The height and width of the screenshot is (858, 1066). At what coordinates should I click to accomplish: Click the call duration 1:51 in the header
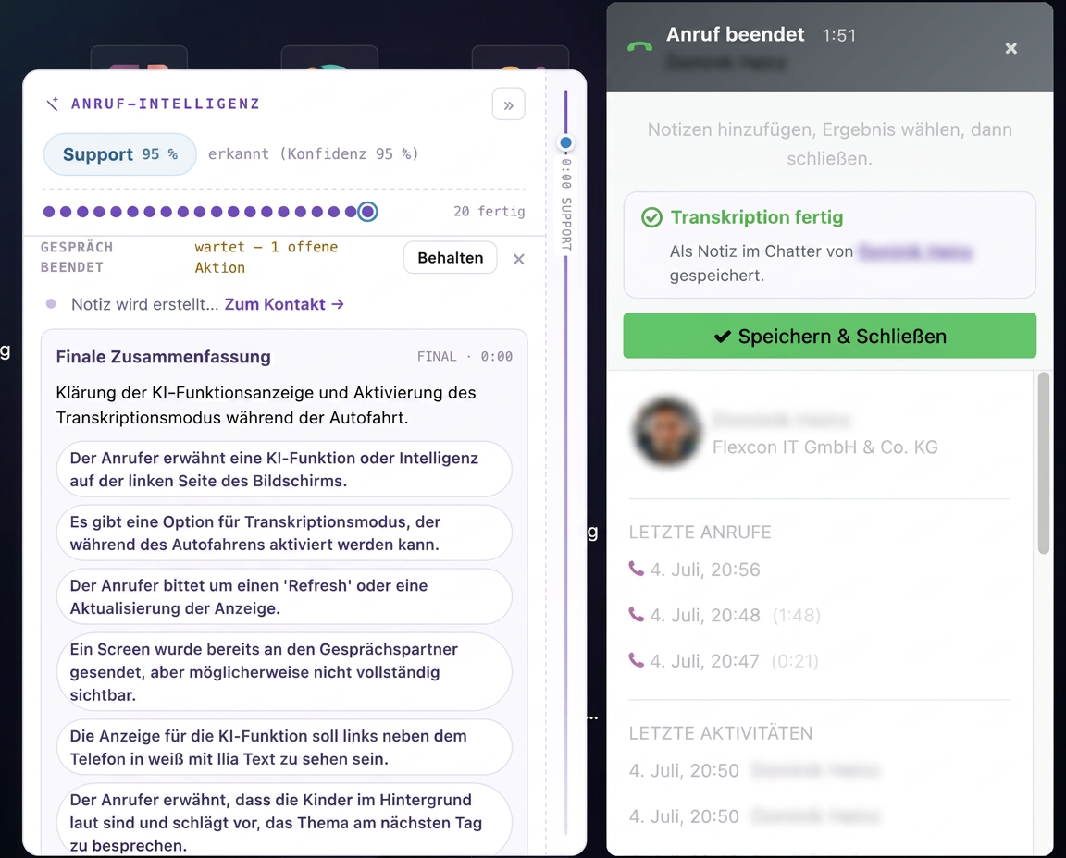tap(839, 35)
